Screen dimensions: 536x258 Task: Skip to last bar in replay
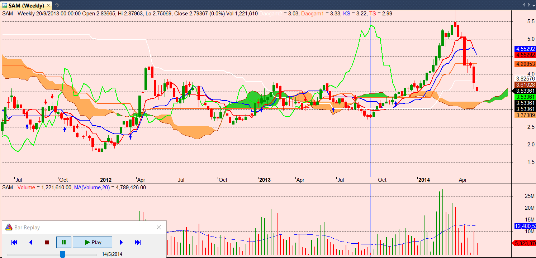click(138, 242)
